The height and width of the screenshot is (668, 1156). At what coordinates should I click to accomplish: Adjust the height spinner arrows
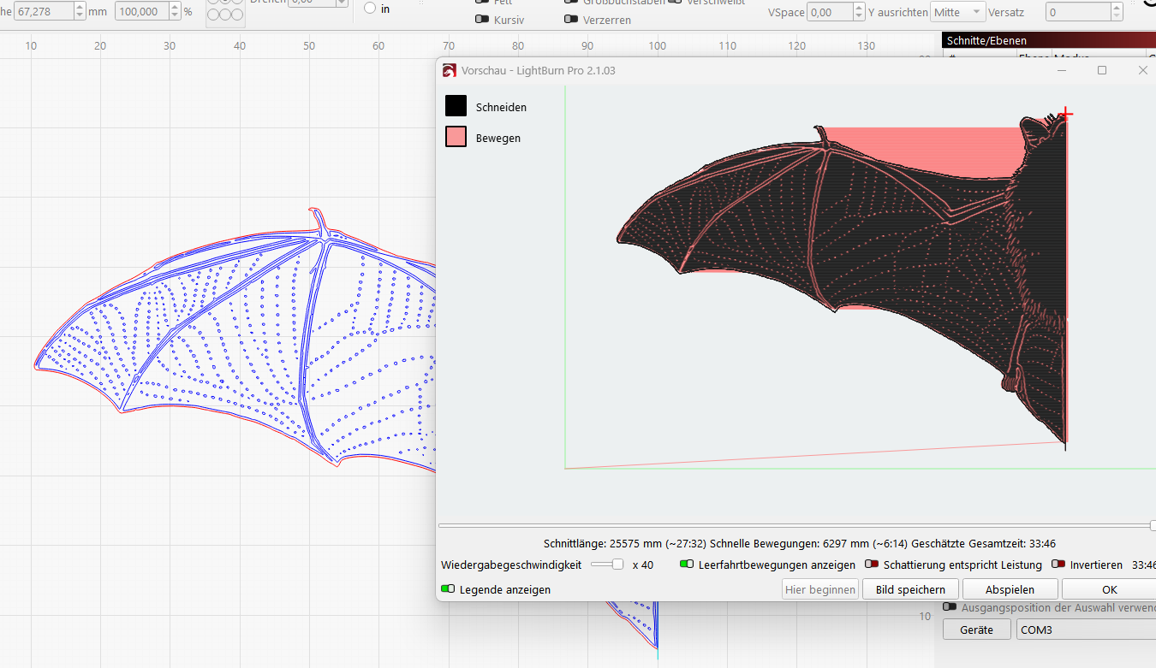tap(80, 12)
